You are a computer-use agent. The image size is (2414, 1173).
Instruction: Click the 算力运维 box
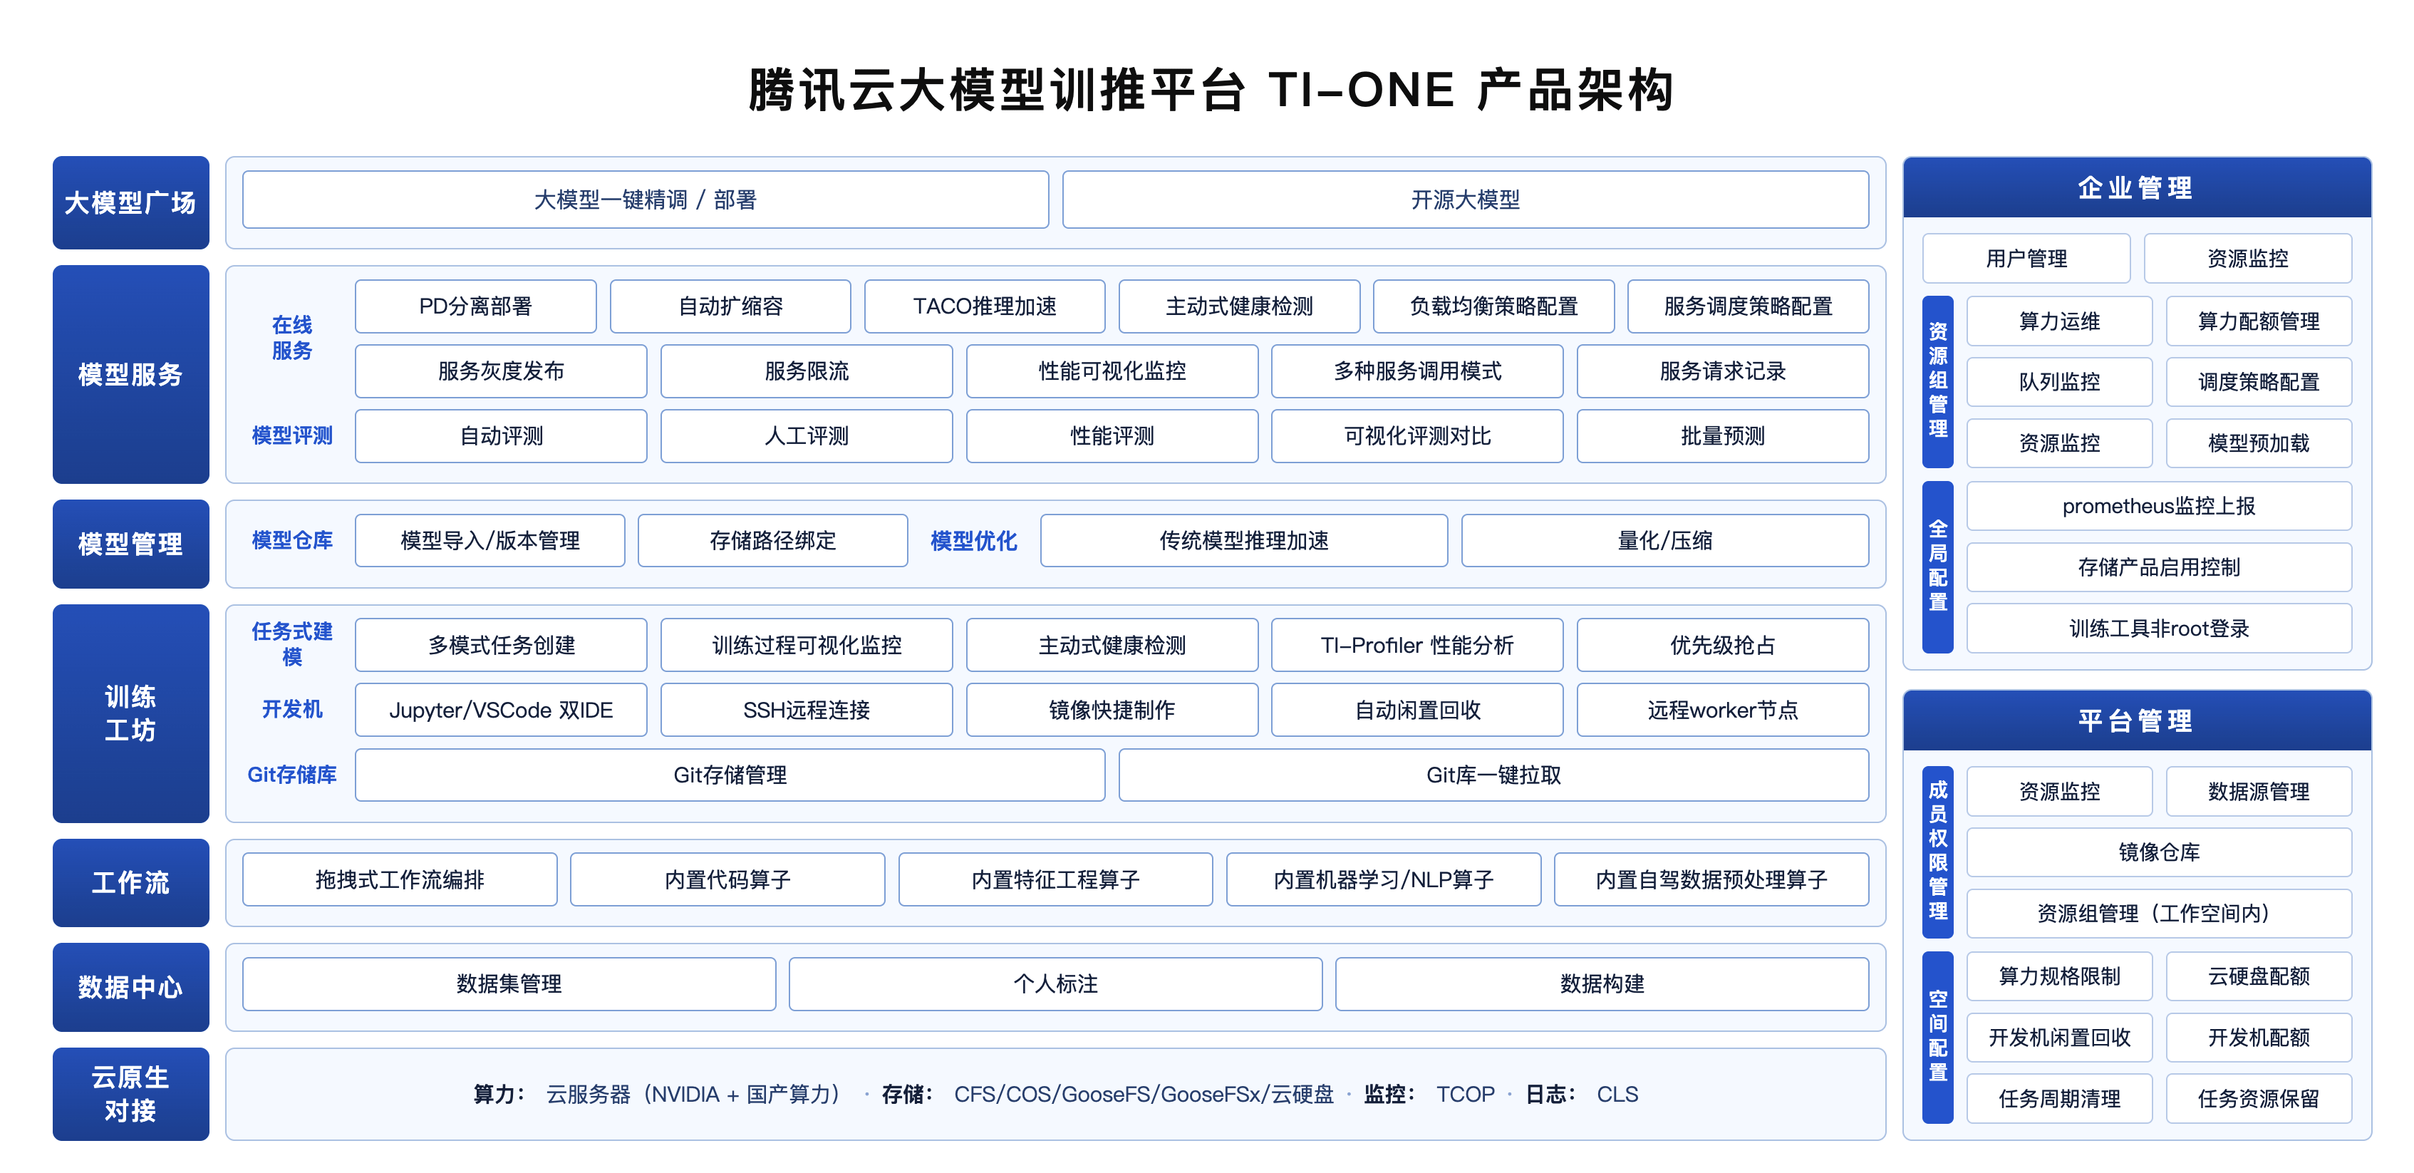point(2059,321)
